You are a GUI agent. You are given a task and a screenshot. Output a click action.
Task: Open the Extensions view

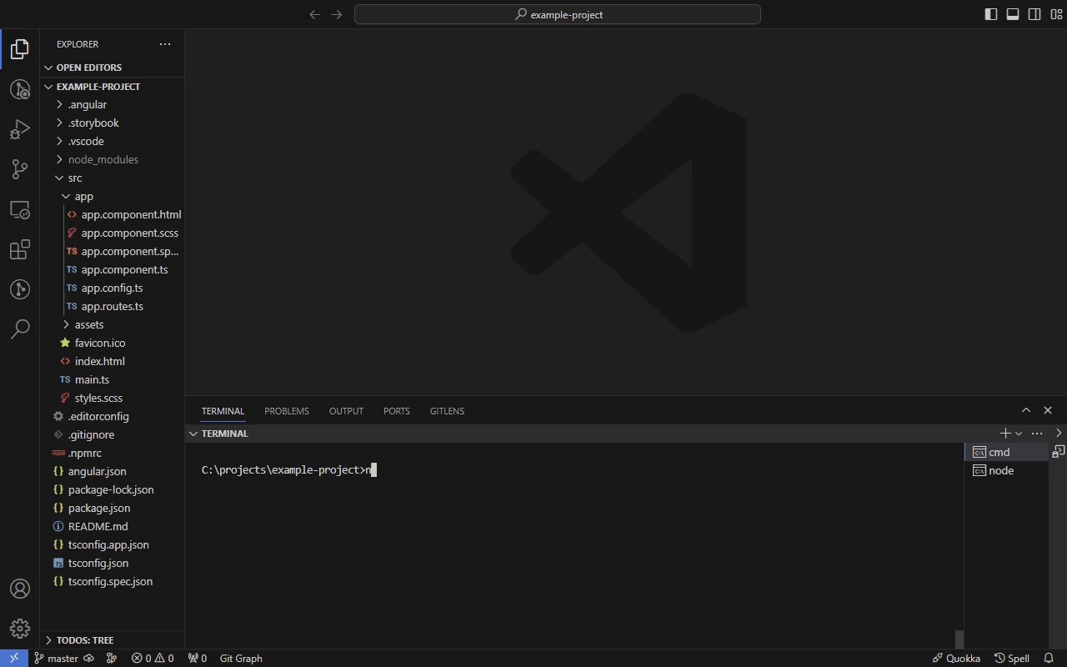20,249
